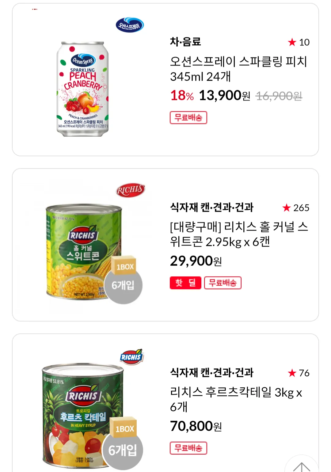Image resolution: width=331 pixels, height=472 pixels.
Task: Click 무료배송 badge beside the 핫딜 tag
Action: point(223,283)
